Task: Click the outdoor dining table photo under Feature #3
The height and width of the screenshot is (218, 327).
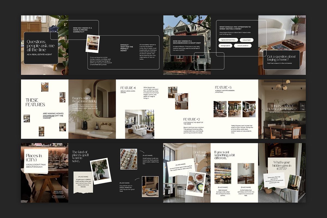Action: 234,109
